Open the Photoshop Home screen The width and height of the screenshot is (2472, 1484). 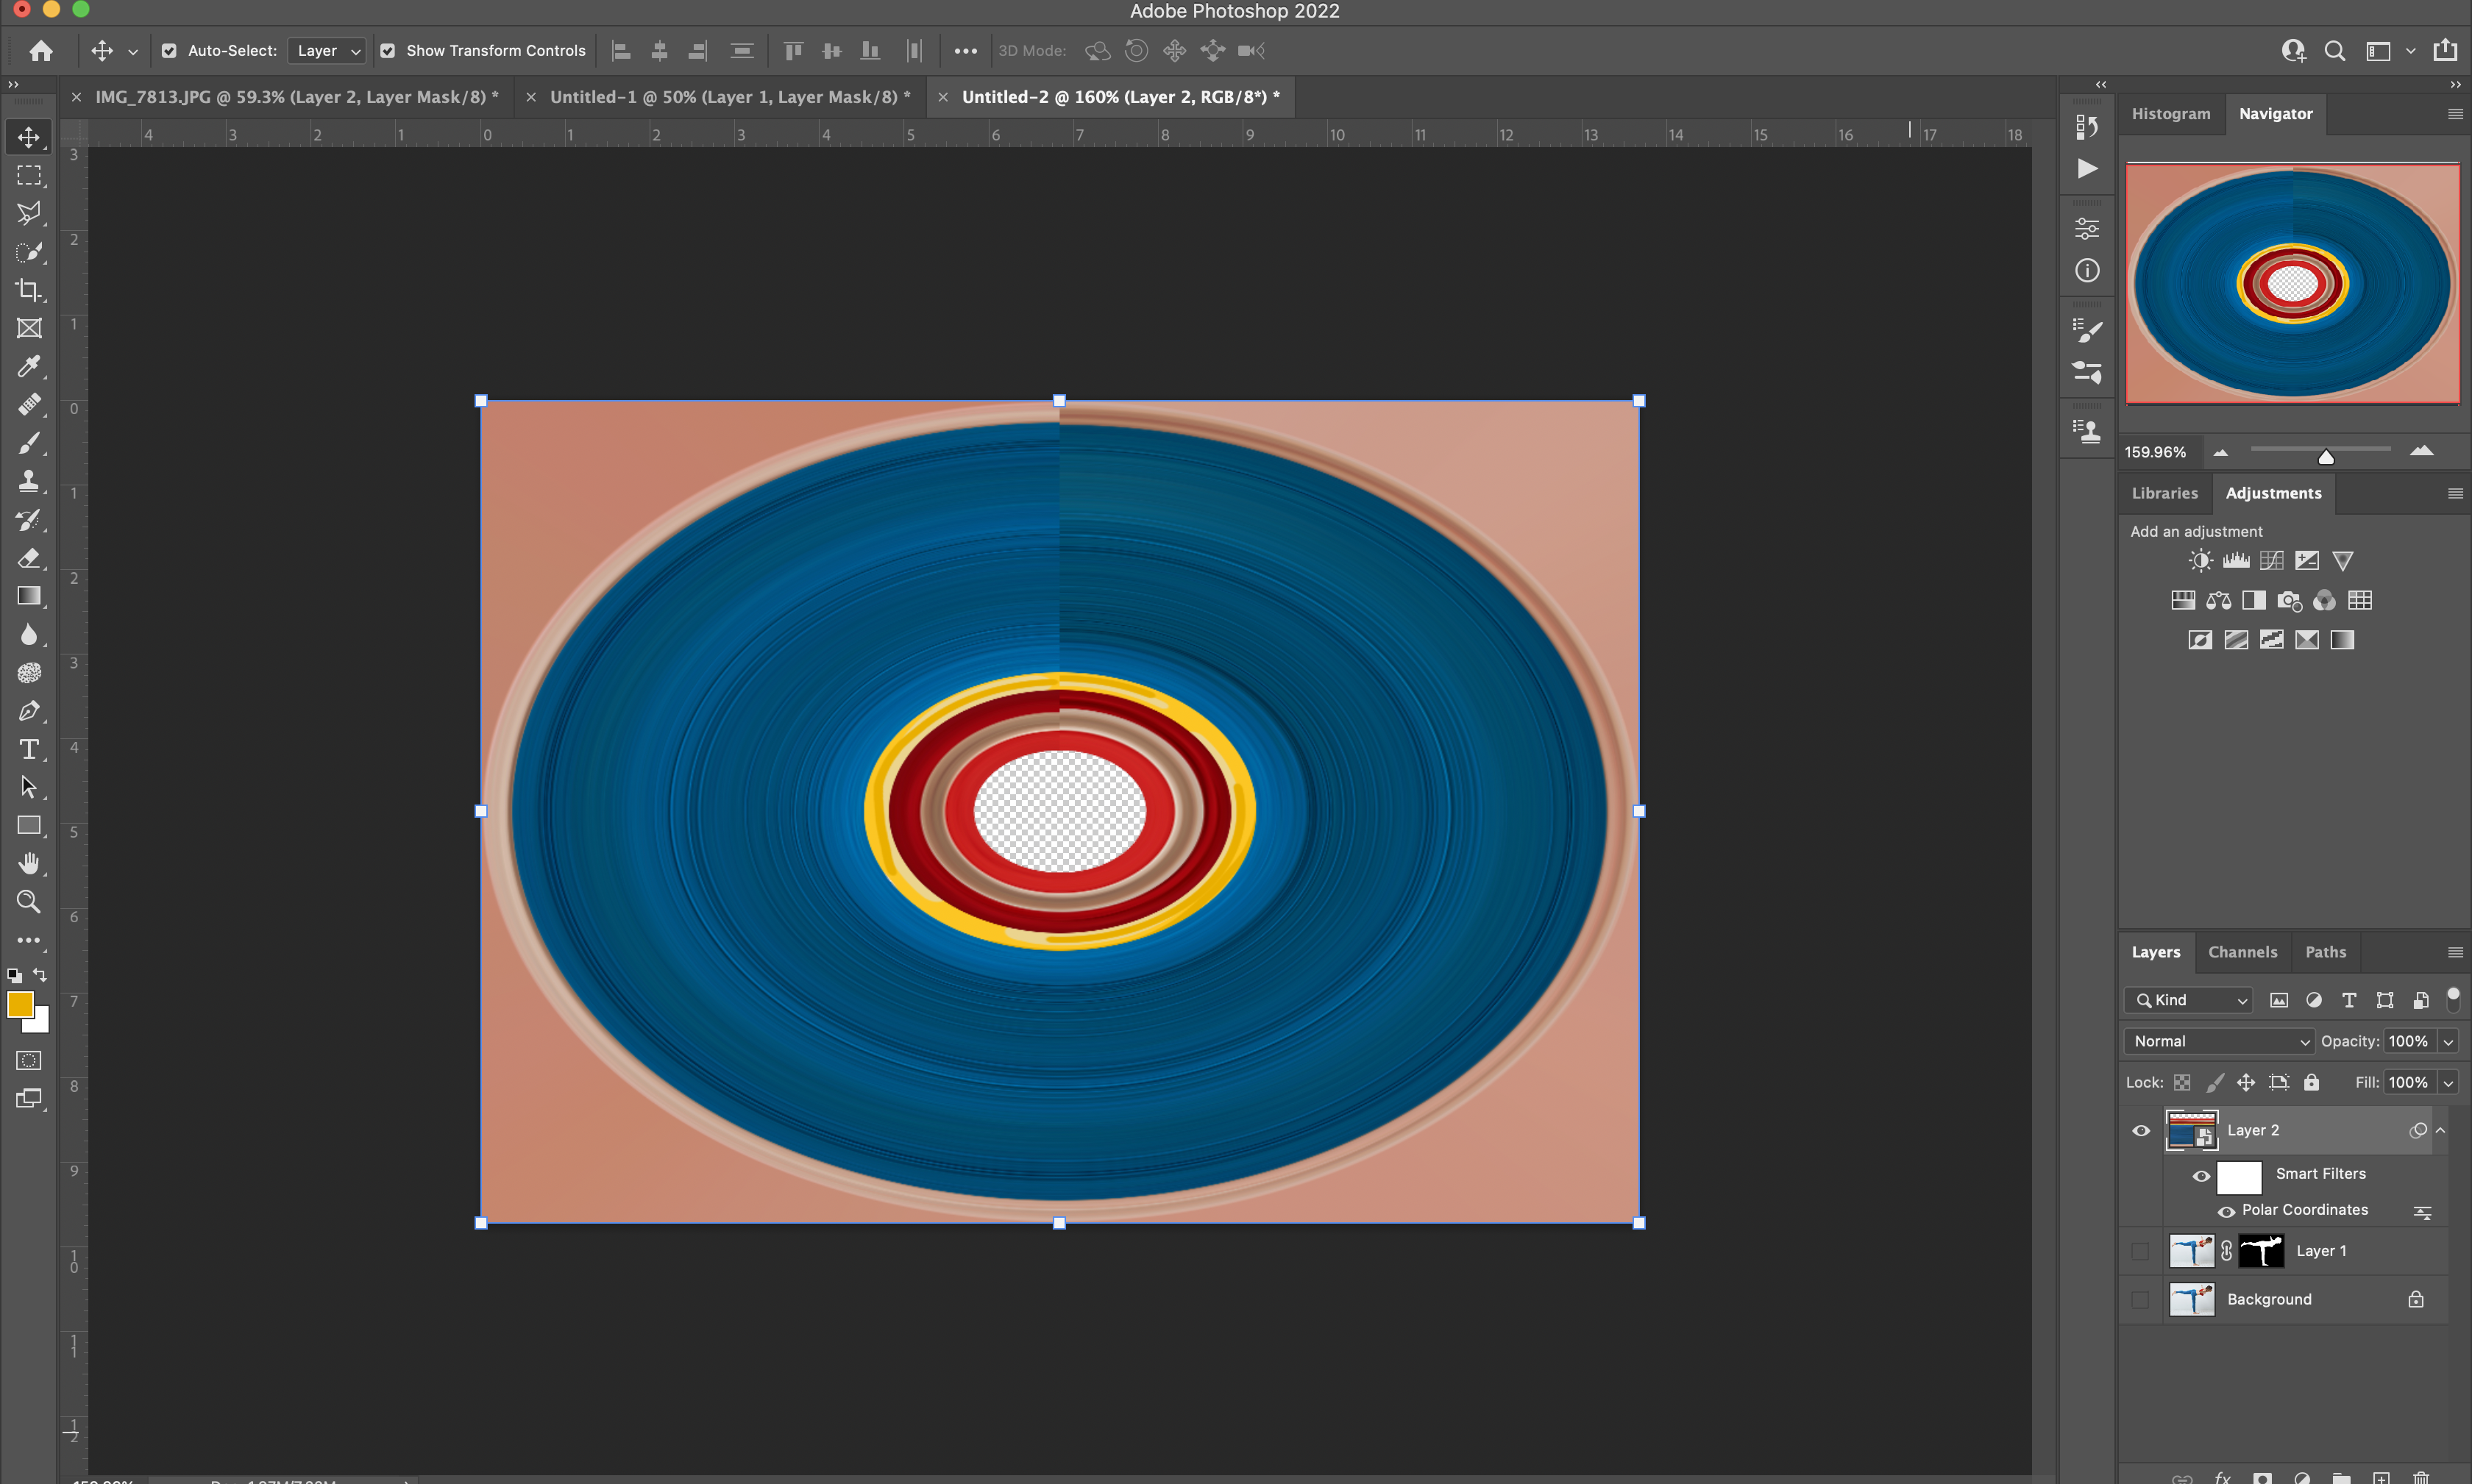point(41,50)
